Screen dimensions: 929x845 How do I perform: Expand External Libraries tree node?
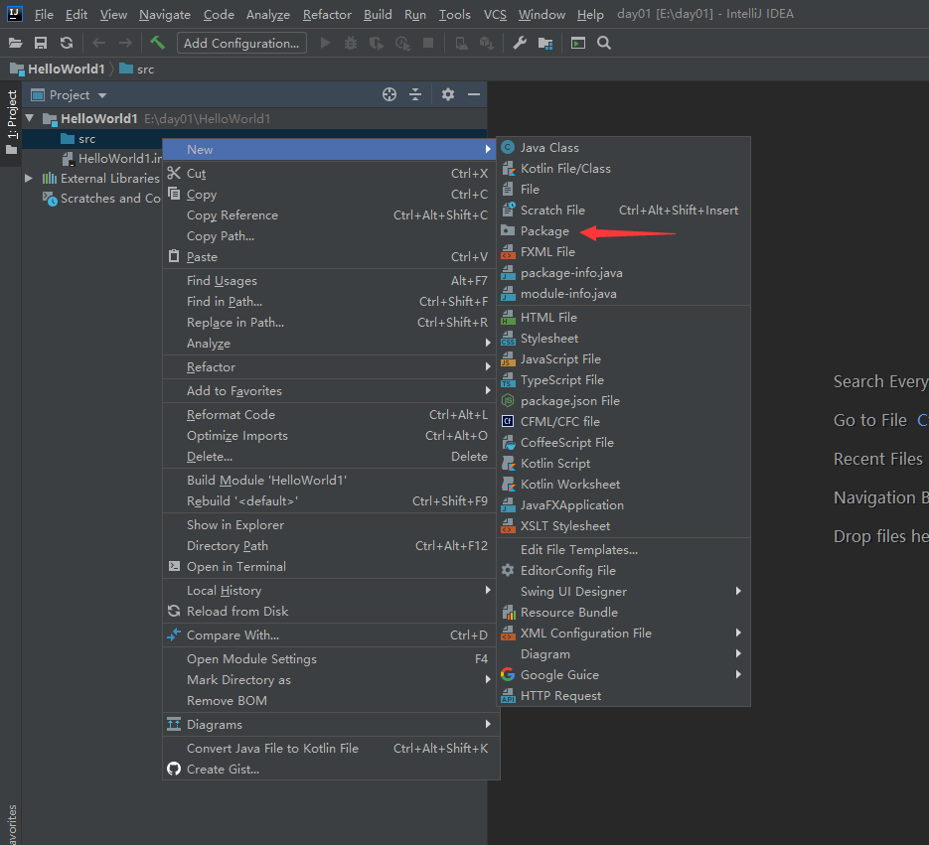29,179
